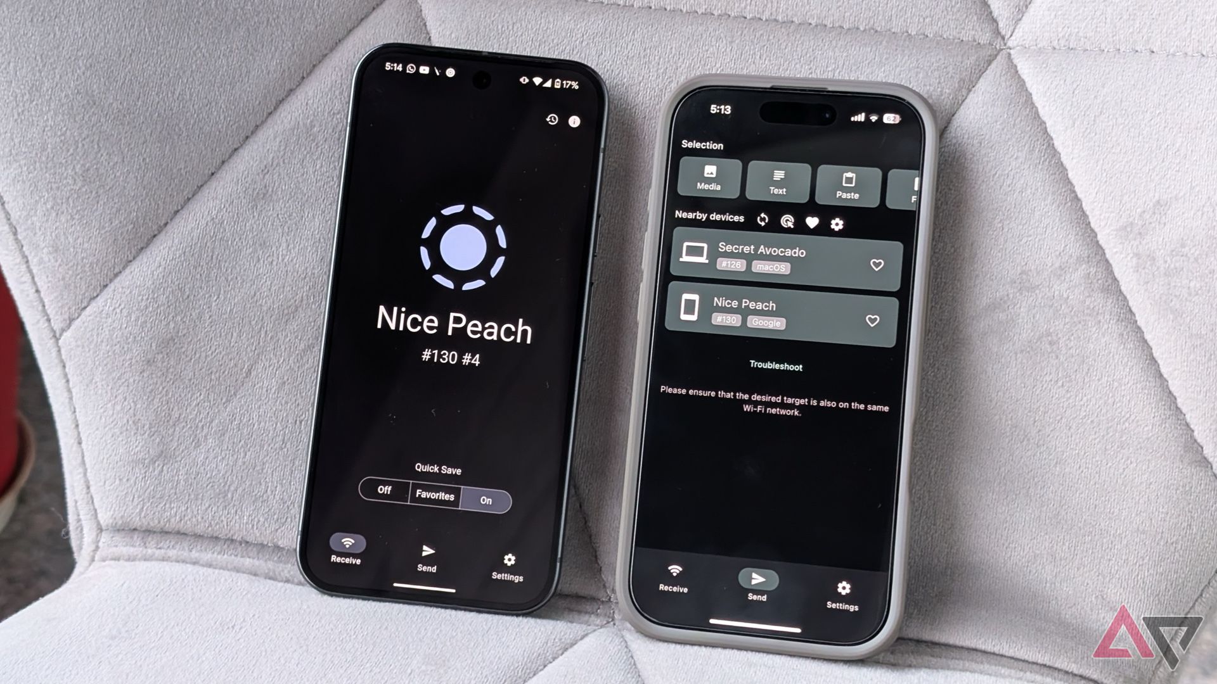Toggle Quick Save to Favorites
The image size is (1217, 684).
click(x=433, y=497)
